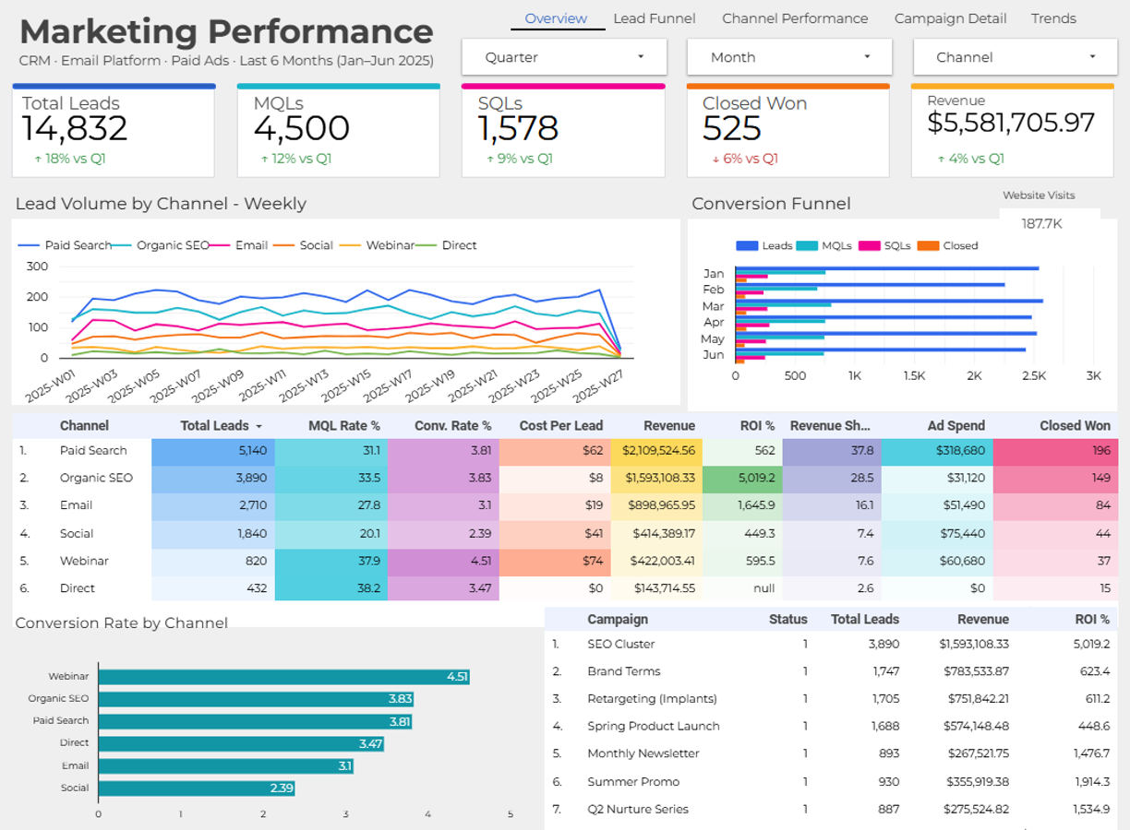The image size is (1130, 830).
Task: Switch to the Overview tab
Action: 556,18
